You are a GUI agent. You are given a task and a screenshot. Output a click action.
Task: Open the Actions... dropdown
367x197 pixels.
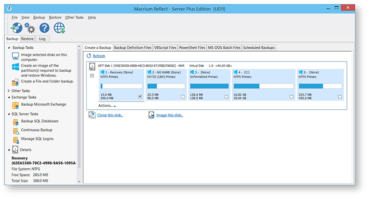click(107, 106)
